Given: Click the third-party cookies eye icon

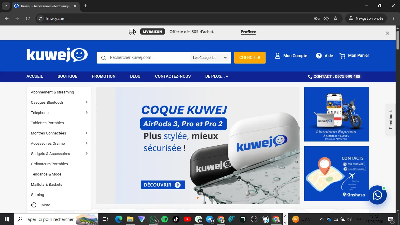Looking at the screenshot, I should coord(326,18).
